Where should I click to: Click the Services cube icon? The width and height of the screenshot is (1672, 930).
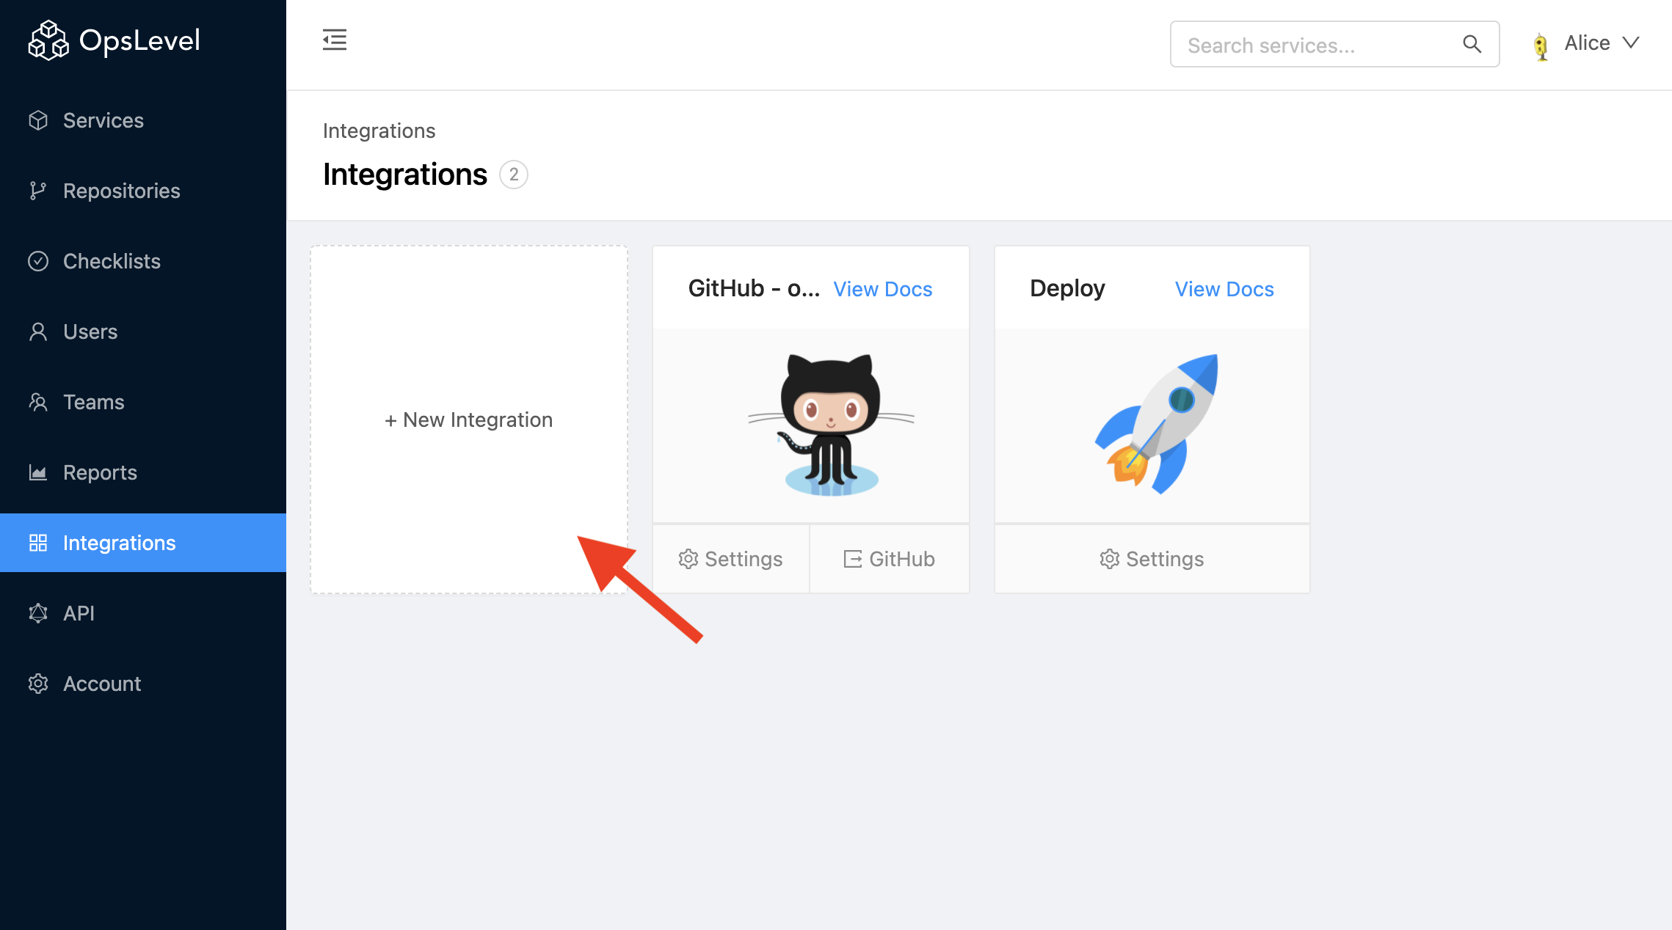(38, 120)
